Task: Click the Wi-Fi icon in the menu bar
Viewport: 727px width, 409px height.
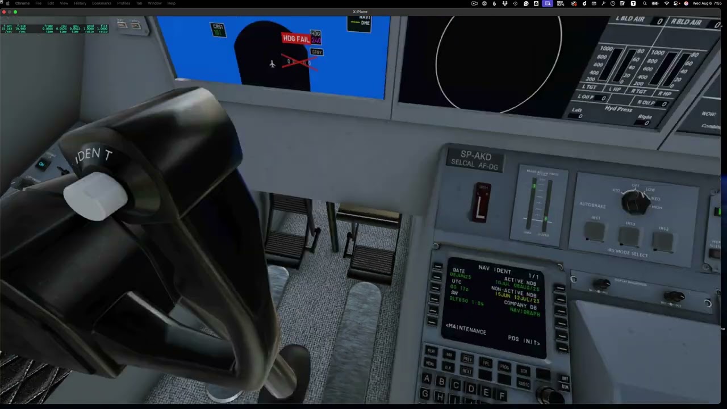Action: tap(666, 3)
